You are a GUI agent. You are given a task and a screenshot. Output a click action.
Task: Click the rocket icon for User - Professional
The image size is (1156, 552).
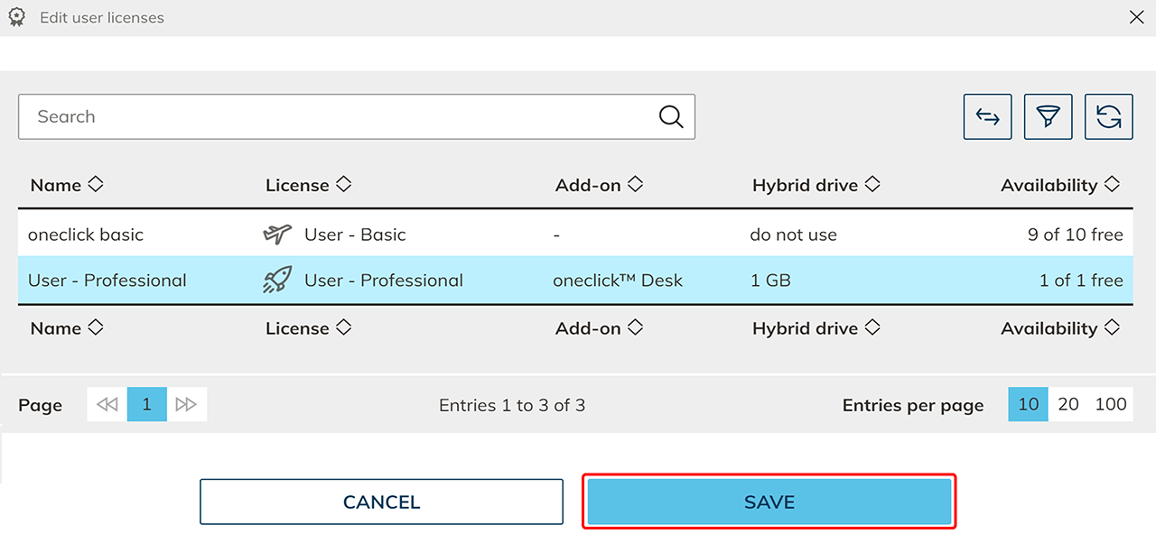(x=277, y=281)
